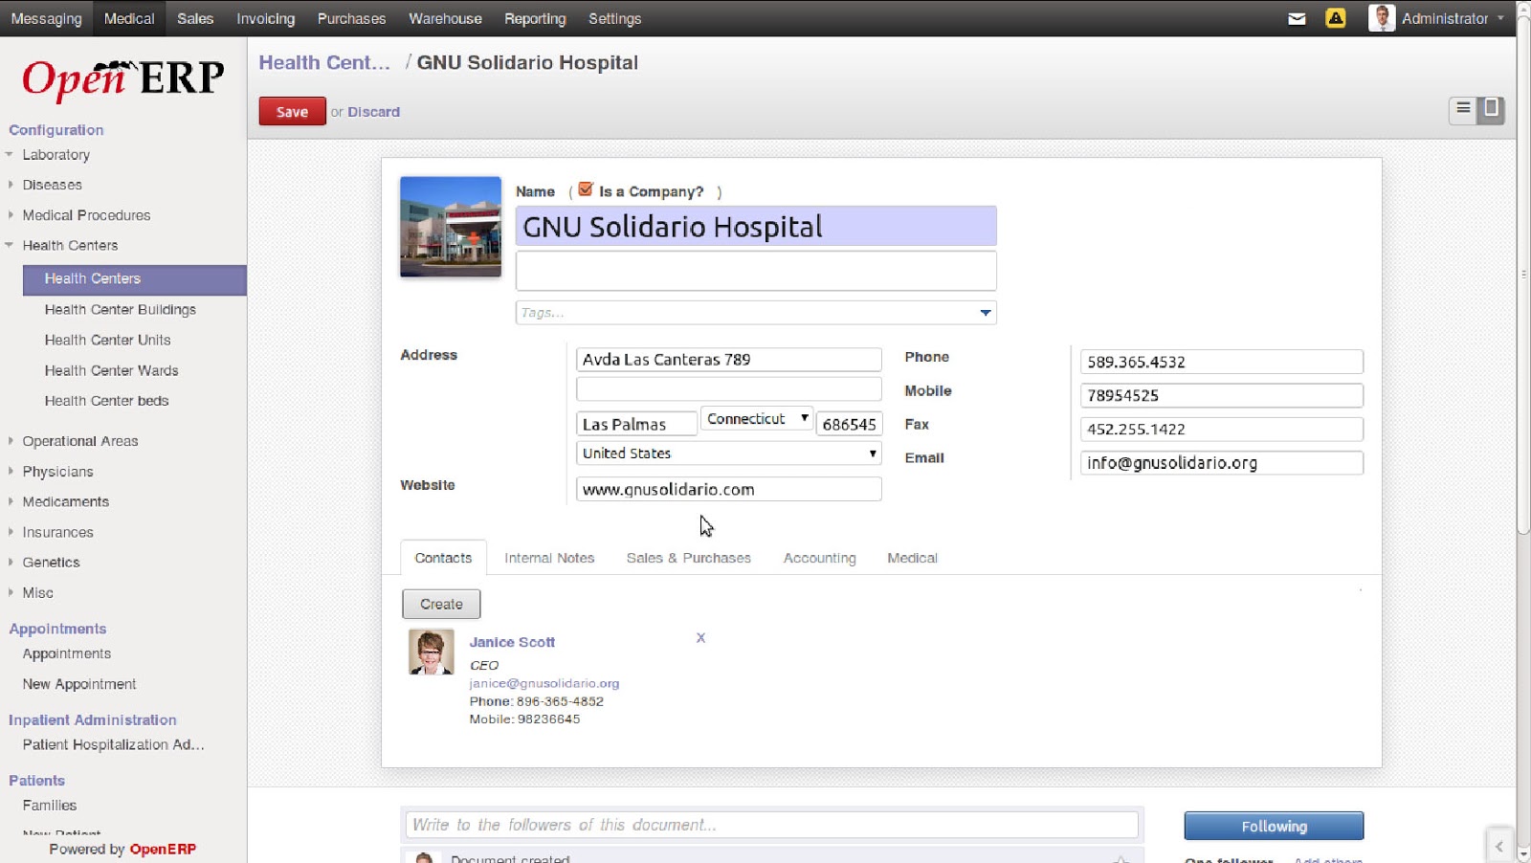This screenshot has width=1531, height=863.
Task: Expand the Misc menu
Action: click(x=37, y=593)
